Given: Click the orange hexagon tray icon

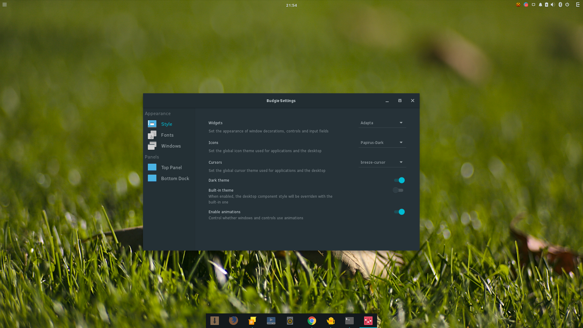Looking at the screenshot, I should pyautogui.click(x=518, y=5).
